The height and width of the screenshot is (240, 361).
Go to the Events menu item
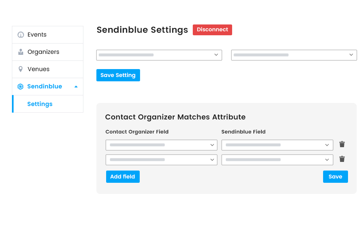[x=37, y=35]
